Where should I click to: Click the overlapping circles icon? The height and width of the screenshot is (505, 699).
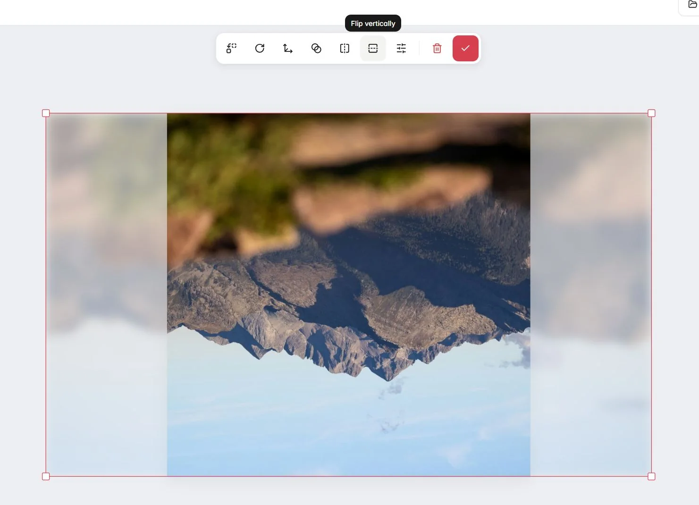tap(316, 48)
